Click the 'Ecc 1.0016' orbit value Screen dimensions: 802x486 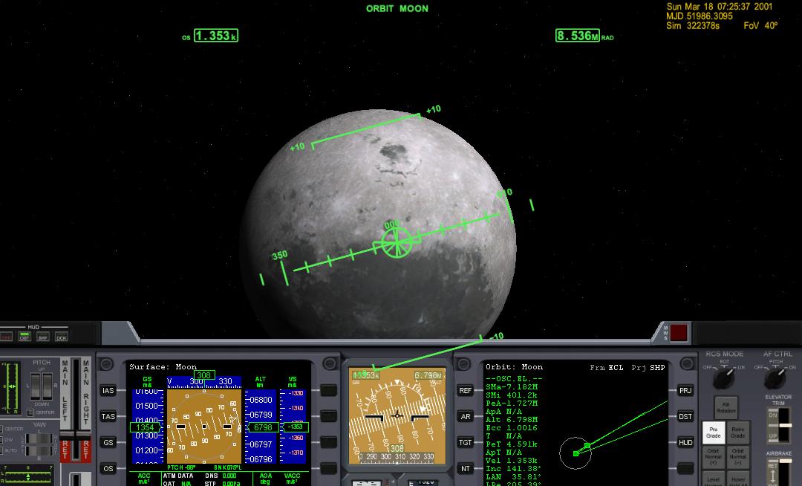tap(512, 428)
